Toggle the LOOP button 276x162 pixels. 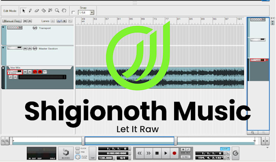point(225,149)
